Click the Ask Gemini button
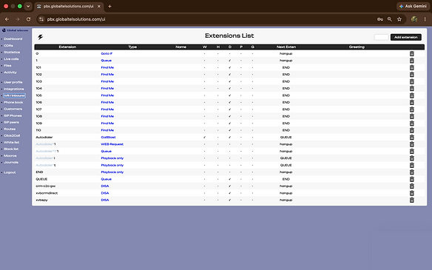 click(x=413, y=6)
